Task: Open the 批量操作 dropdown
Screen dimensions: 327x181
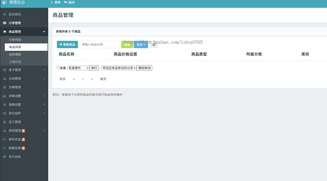Action: click(x=78, y=68)
